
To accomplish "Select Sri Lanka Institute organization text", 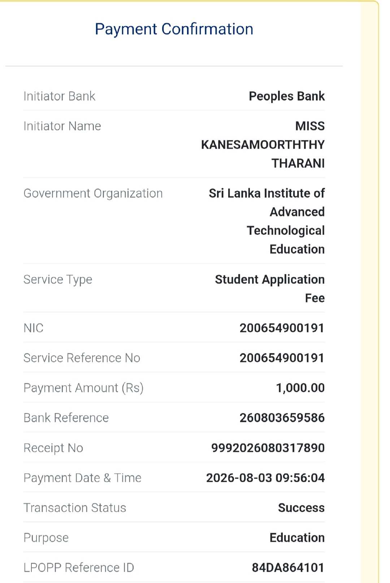I will click(x=267, y=221).
